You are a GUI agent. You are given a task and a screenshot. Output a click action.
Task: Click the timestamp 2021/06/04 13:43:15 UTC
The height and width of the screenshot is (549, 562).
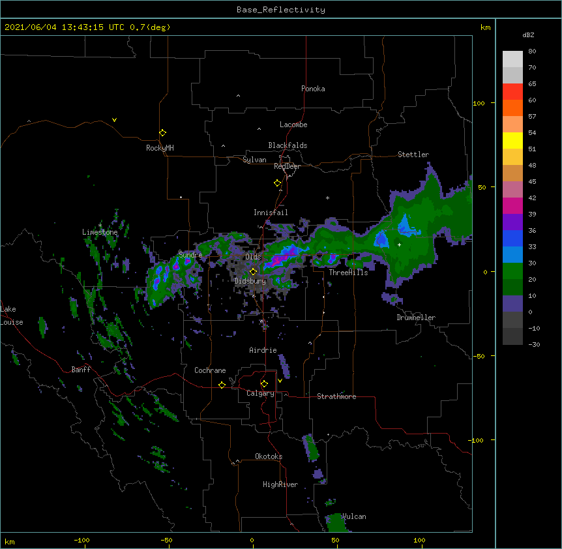tap(65, 27)
